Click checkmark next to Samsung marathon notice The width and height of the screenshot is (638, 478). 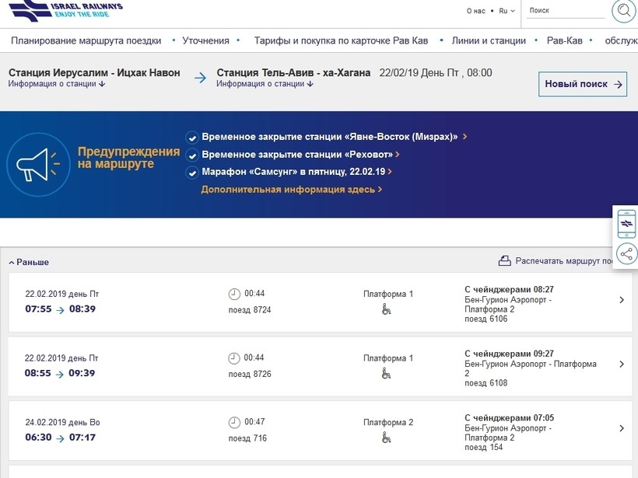[x=192, y=173]
